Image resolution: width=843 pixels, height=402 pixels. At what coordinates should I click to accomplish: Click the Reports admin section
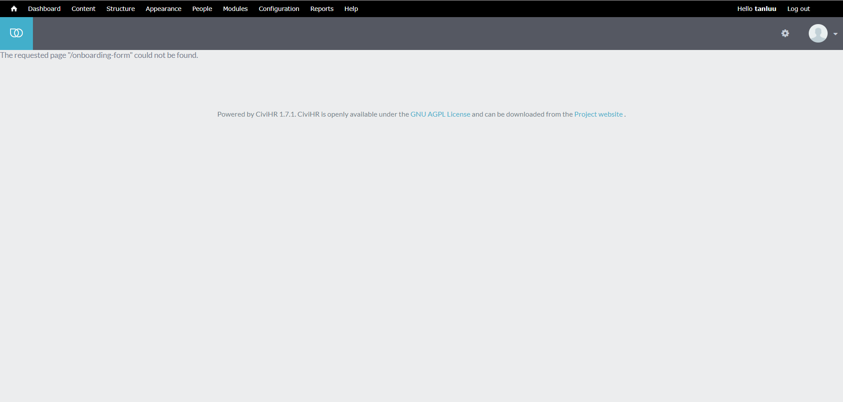pyautogui.click(x=322, y=8)
